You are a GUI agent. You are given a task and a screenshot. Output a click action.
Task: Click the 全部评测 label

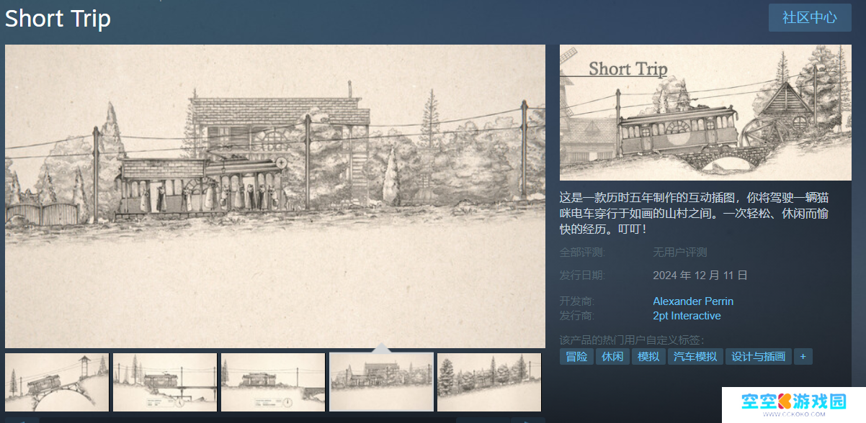pyautogui.click(x=582, y=253)
